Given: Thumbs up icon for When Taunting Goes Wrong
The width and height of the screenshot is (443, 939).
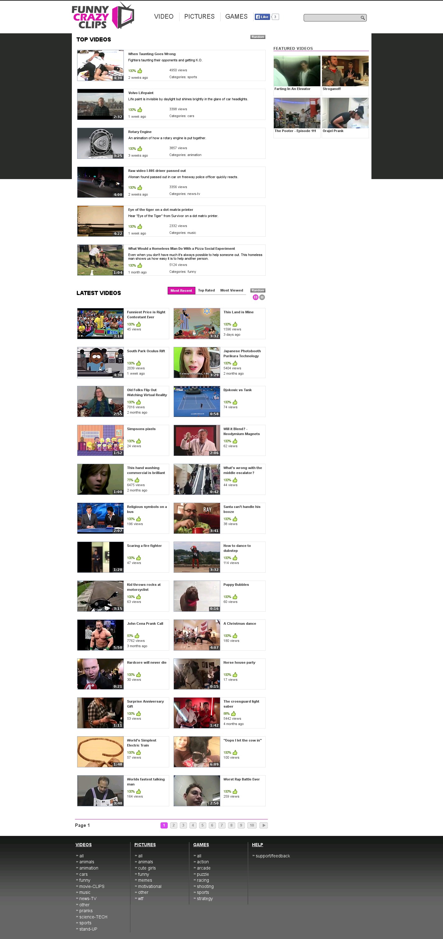Looking at the screenshot, I should 140,71.
